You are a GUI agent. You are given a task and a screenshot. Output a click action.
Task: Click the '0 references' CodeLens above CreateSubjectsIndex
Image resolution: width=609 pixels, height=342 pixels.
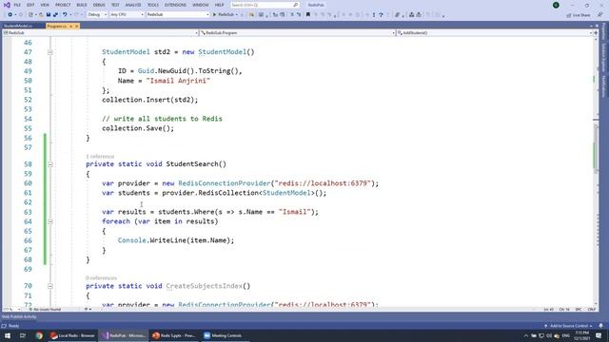click(x=101, y=278)
